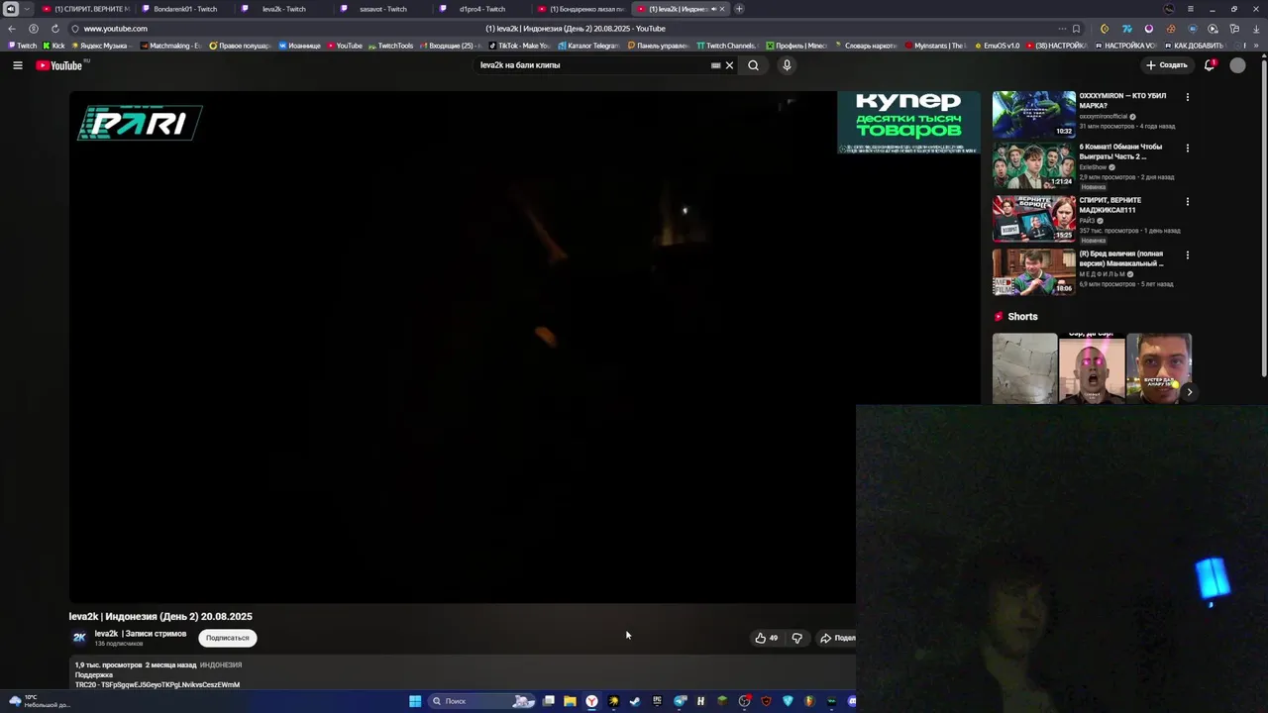Screen dimensions: 1268x713
Task: Switch to the Bondarenk01 - Twitch tab
Action: (185, 9)
